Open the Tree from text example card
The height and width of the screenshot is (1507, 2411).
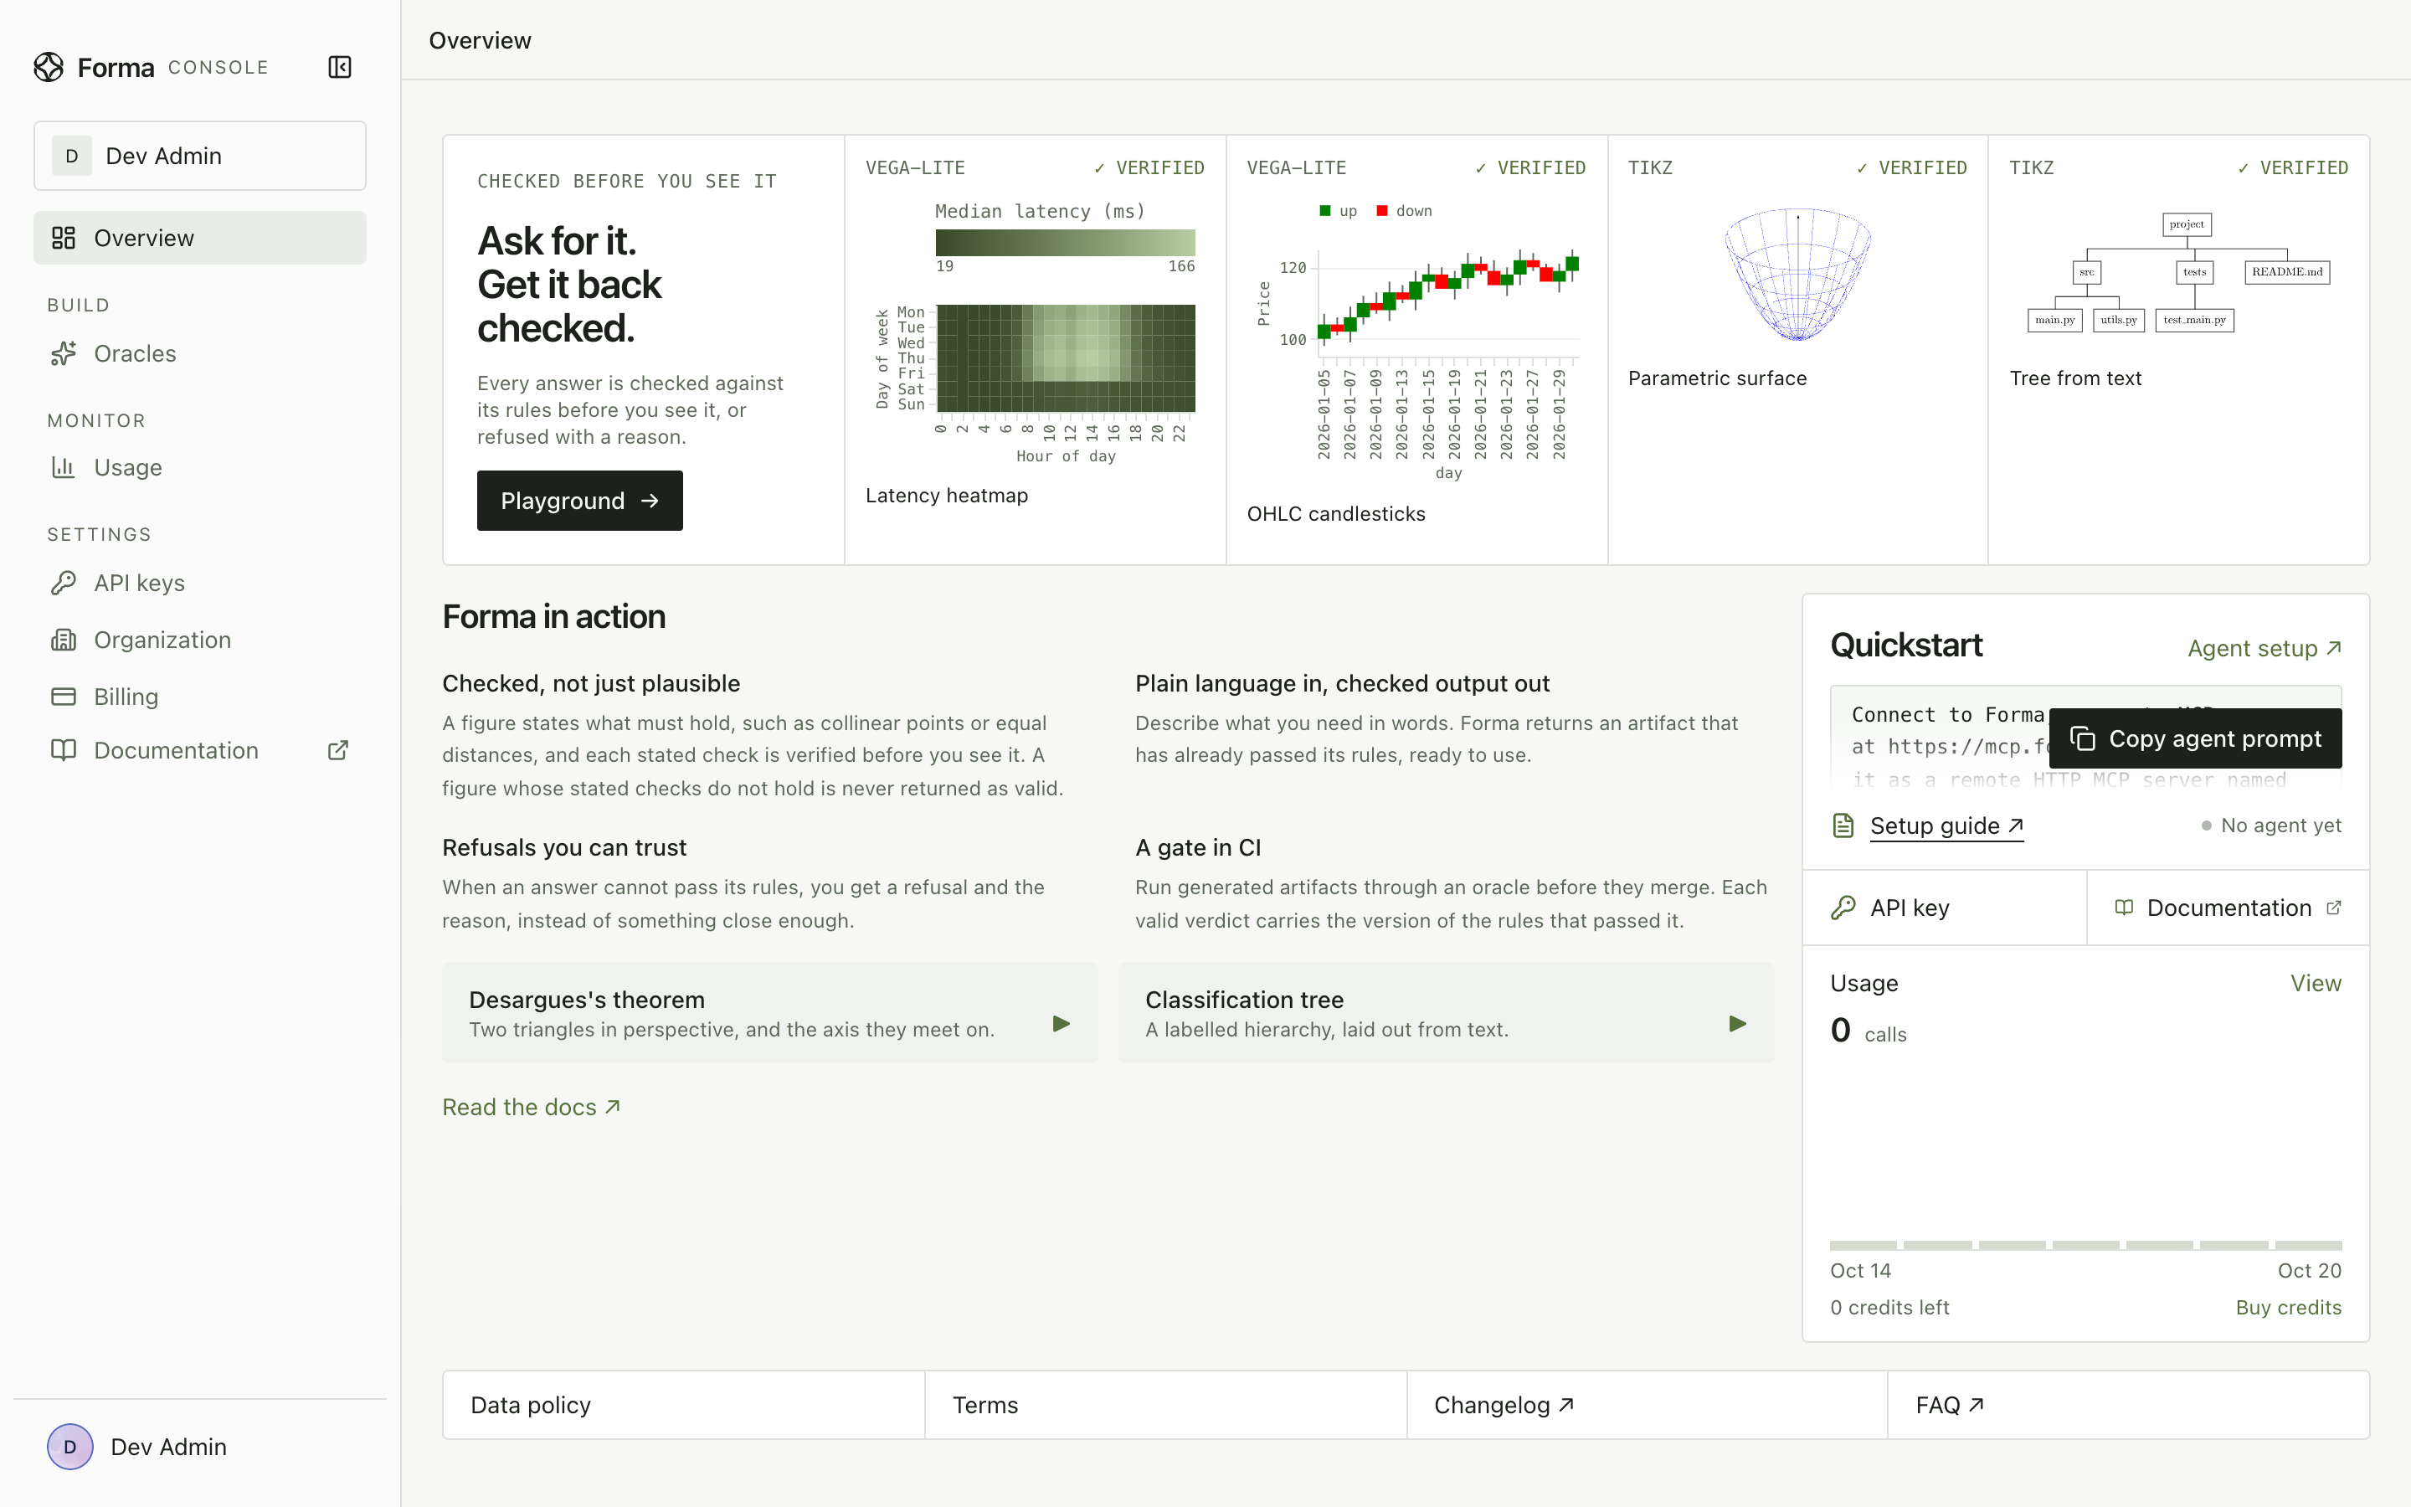pyautogui.click(x=2179, y=350)
